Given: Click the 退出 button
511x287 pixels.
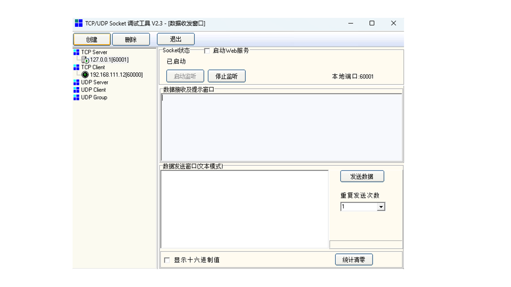Looking at the screenshot, I should [x=176, y=39].
